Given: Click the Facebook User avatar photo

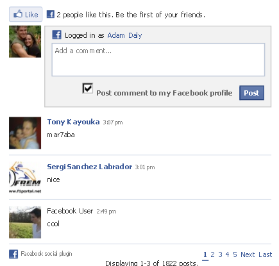Looking at the screenshot, I should coord(25,222).
